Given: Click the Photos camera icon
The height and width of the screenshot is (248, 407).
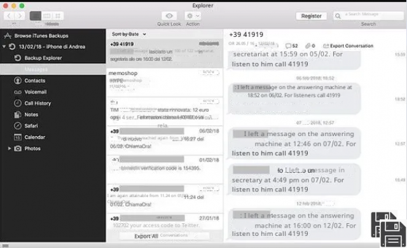Looking at the screenshot, I should 18,148.
